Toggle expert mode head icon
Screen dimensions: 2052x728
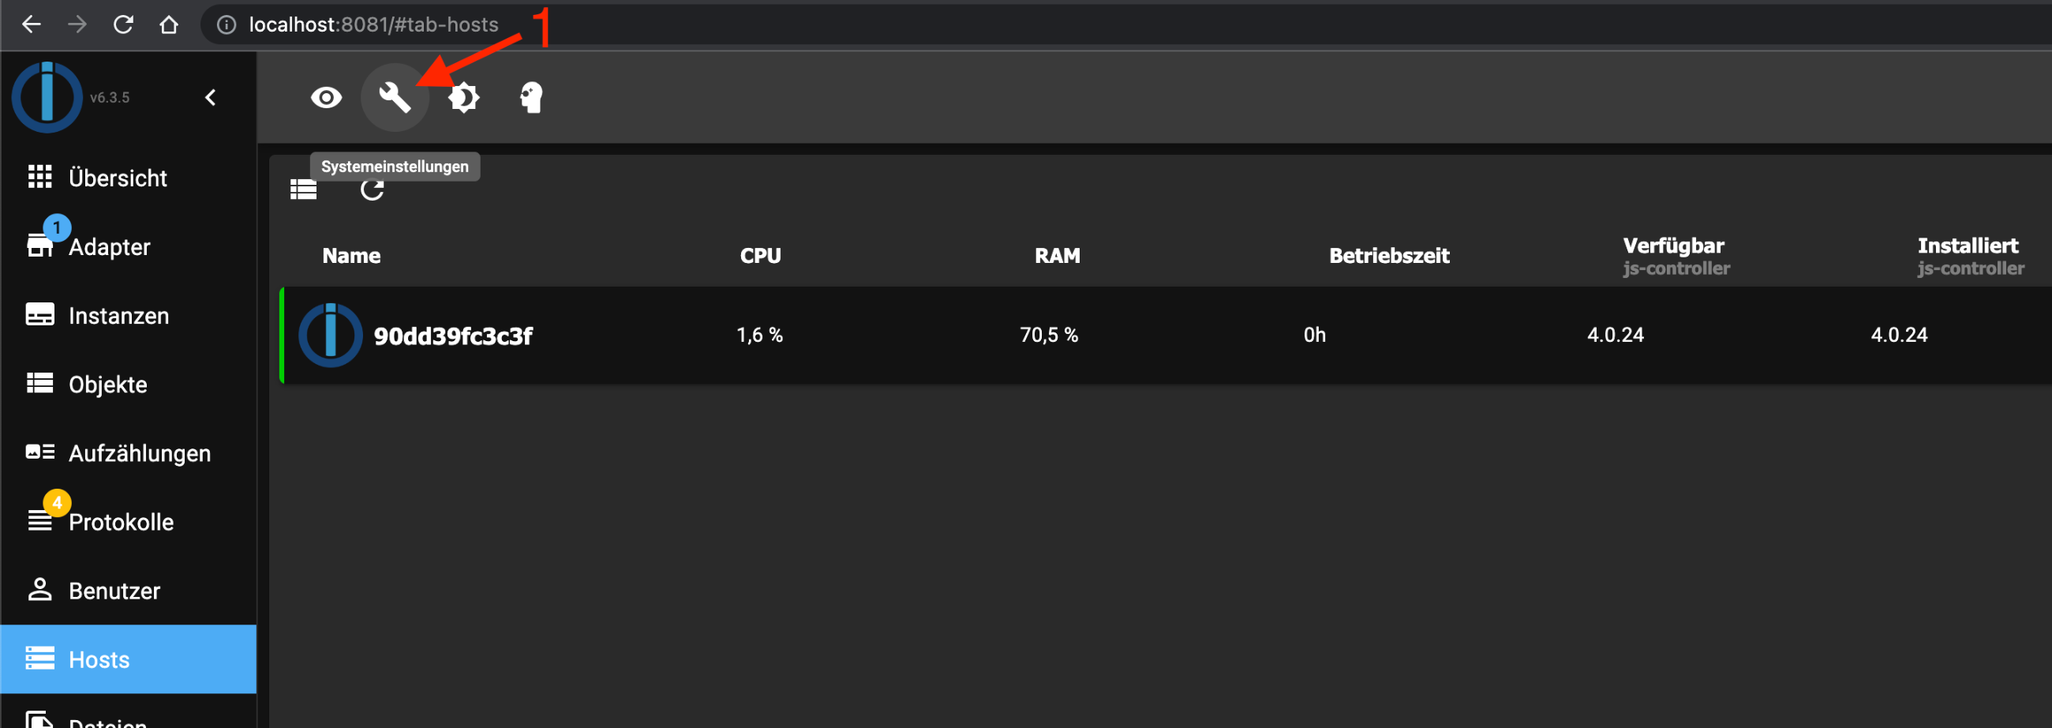click(530, 97)
